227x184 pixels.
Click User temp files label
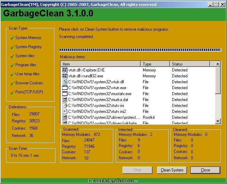coord(28,74)
